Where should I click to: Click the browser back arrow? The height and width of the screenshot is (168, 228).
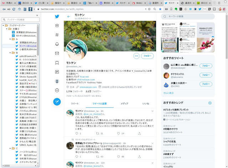point(4,9)
